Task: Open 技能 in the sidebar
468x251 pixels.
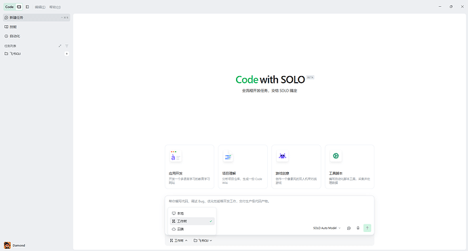Action: 37,27
